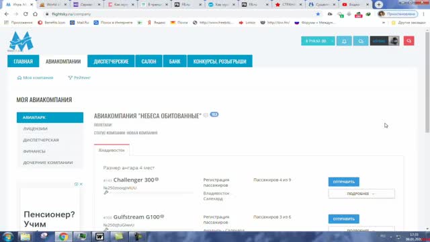Click the text Пассажиров 3 из 6
Screen dimensions: 430x242
tap(272, 217)
